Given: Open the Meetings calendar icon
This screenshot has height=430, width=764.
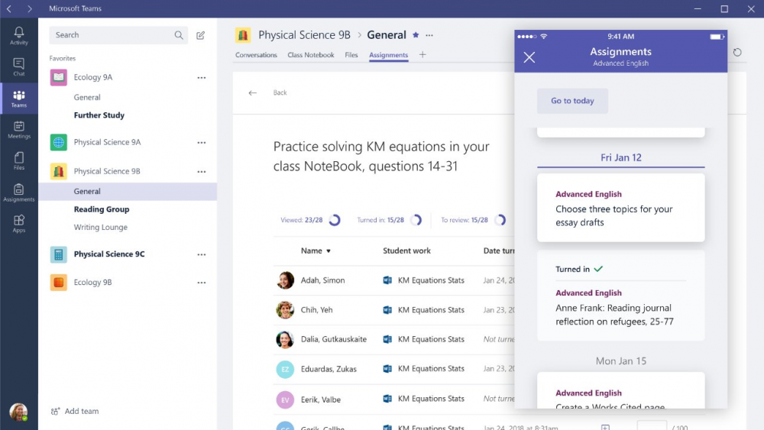Looking at the screenshot, I should tap(19, 126).
